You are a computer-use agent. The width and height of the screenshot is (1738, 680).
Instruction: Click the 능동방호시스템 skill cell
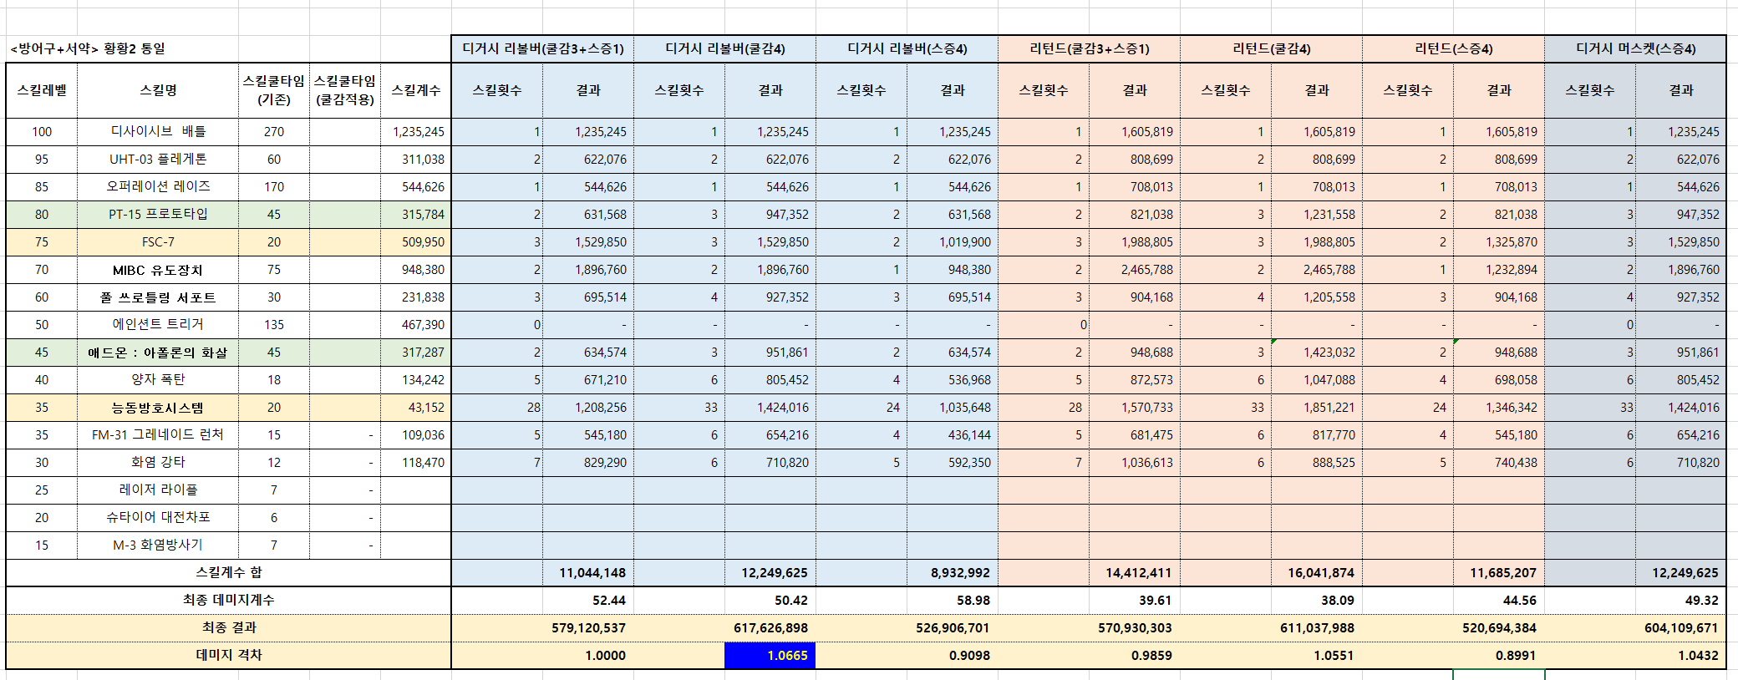tap(158, 408)
